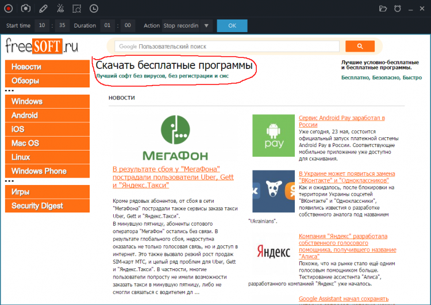The height and width of the screenshot is (305, 431).
Task: Open the МегаФон outage article link
Action: pyautogui.click(x=173, y=177)
